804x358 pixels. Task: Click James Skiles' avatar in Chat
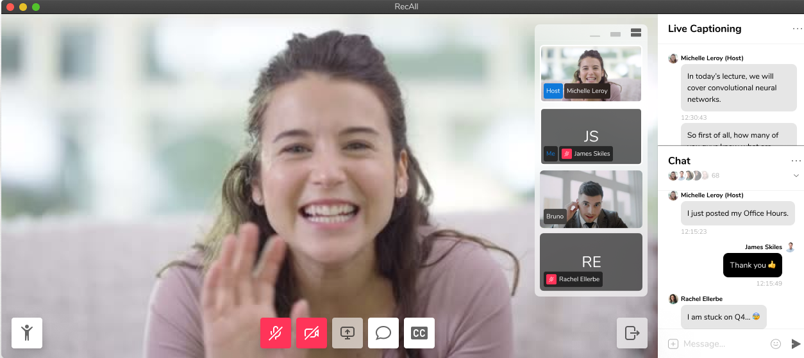point(791,247)
